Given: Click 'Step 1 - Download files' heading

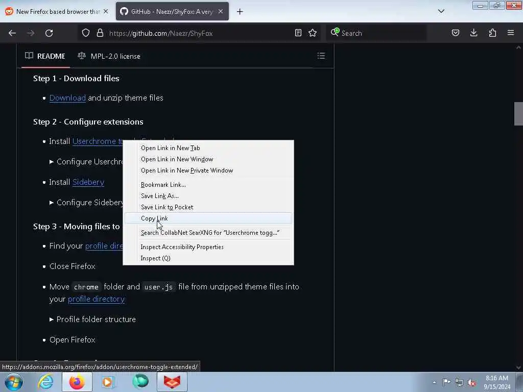Looking at the screenshot, I should 76,78.
